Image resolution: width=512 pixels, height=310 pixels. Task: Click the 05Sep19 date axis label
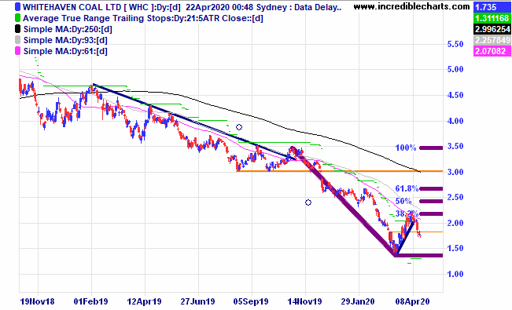[x=251, y=301]
